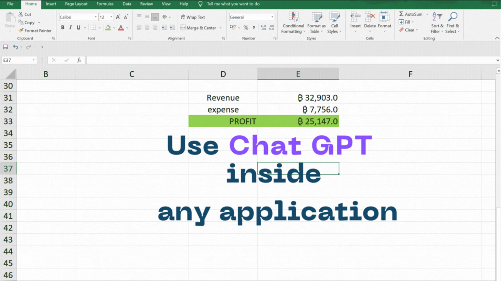Click the Insert cells icon

(355, 17)
